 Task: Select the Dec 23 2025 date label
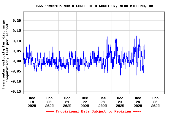[x=102, y=102]
